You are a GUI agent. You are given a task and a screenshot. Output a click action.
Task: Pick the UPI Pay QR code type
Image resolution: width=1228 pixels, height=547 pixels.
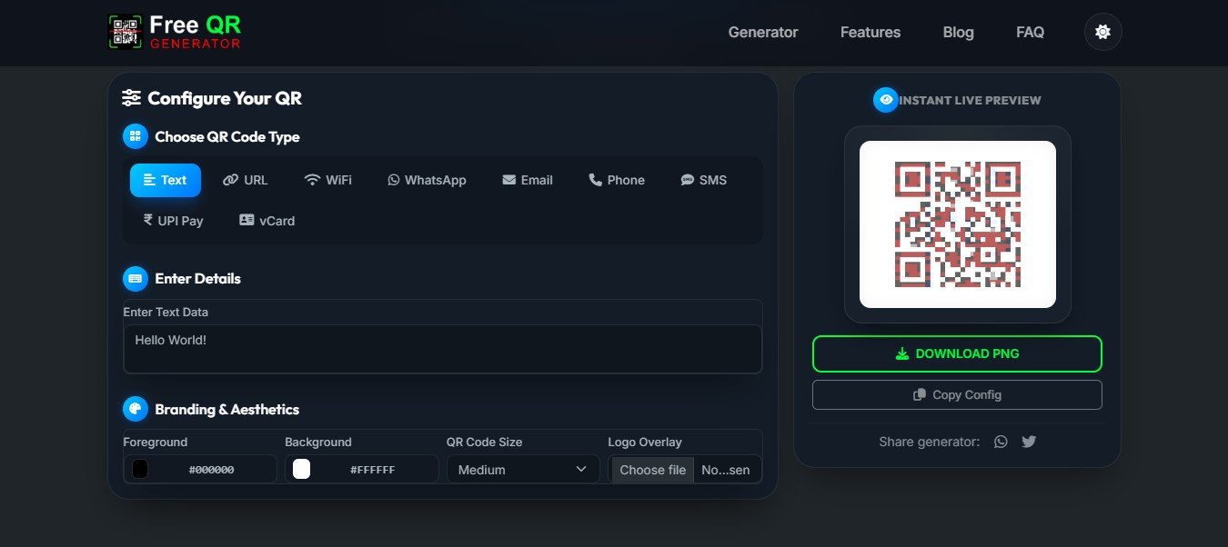[173, 221]
